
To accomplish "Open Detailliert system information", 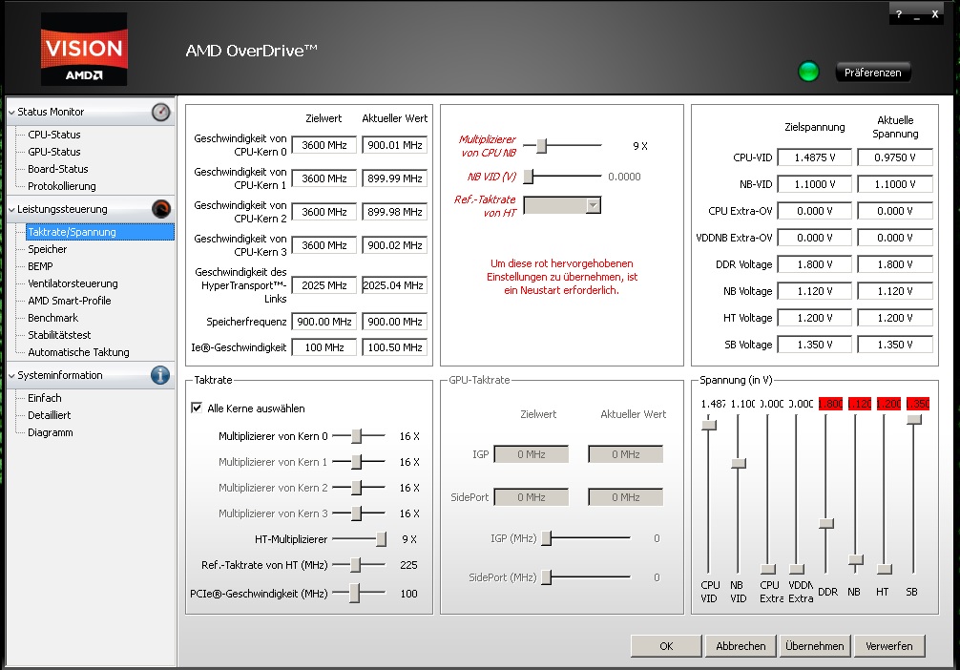I will point(49,415).
